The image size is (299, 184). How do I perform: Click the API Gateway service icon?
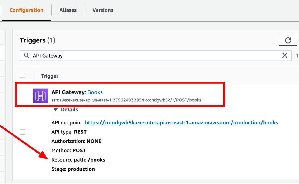tap(40, 96)
